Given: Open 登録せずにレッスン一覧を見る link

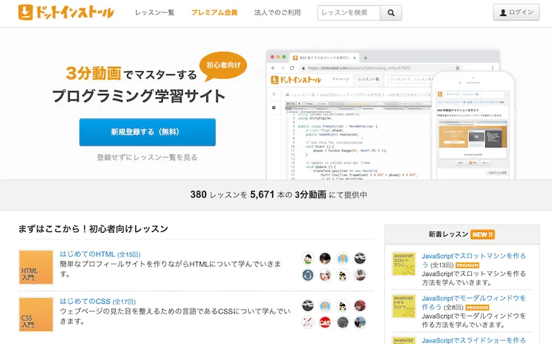Looking at the screenshot, I should [x=147, y=157].
